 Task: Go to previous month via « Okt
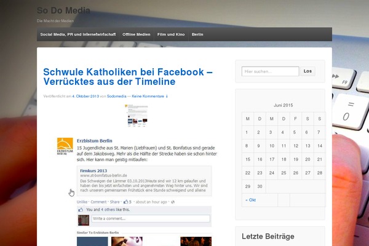pos(250,200)
